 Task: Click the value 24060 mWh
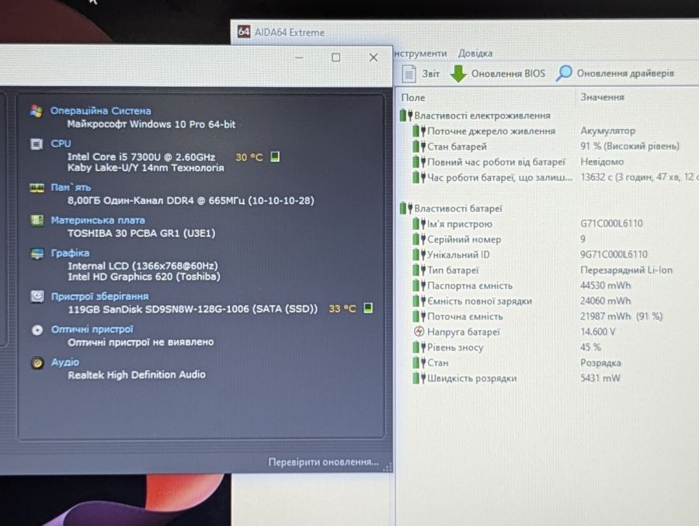[605, 301]
